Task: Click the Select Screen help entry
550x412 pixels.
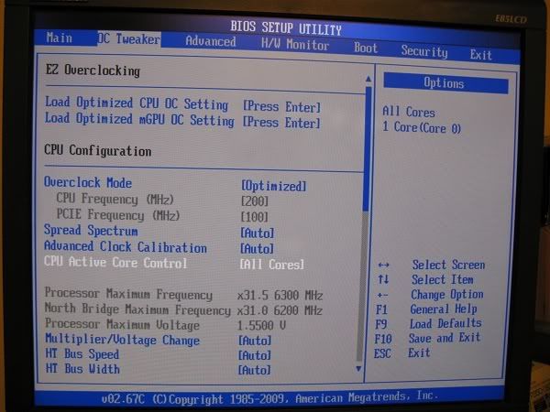Action: pyautogui.click(x=432, y=265)
